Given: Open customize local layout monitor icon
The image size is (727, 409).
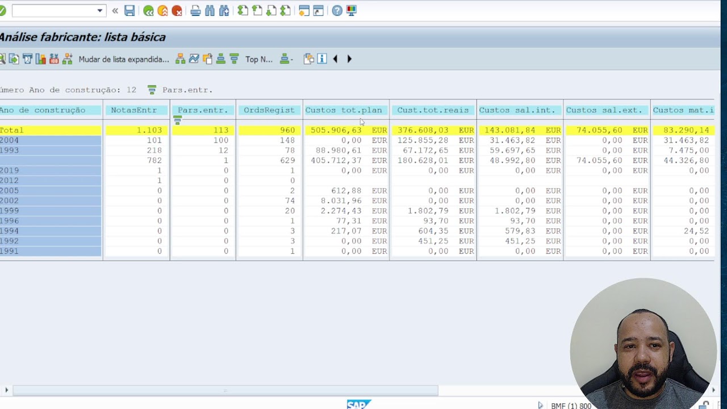Looking at the screenshot, I should click(351, 11).
